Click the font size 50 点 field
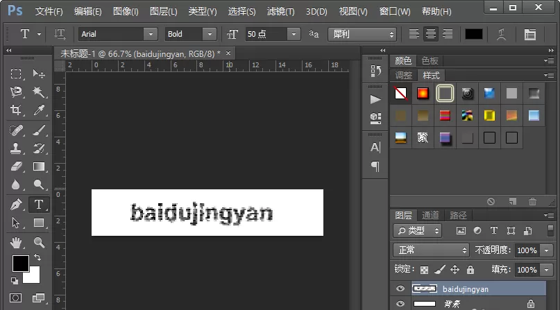This screenshot has width=560, height=310. coord(266,34)
